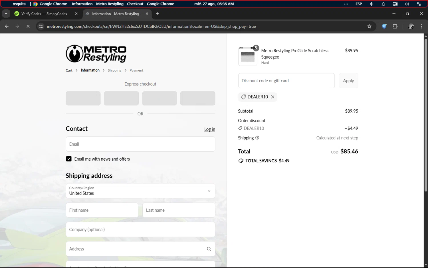Viewport: 428px width, 268px height.
Task: Close the Verify Codes SimplyCodes tab
Action: pyautogui.click(x=76, y=13)
